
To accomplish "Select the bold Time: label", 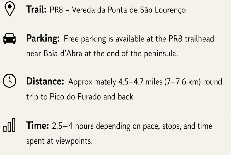I will click(37, 126).
